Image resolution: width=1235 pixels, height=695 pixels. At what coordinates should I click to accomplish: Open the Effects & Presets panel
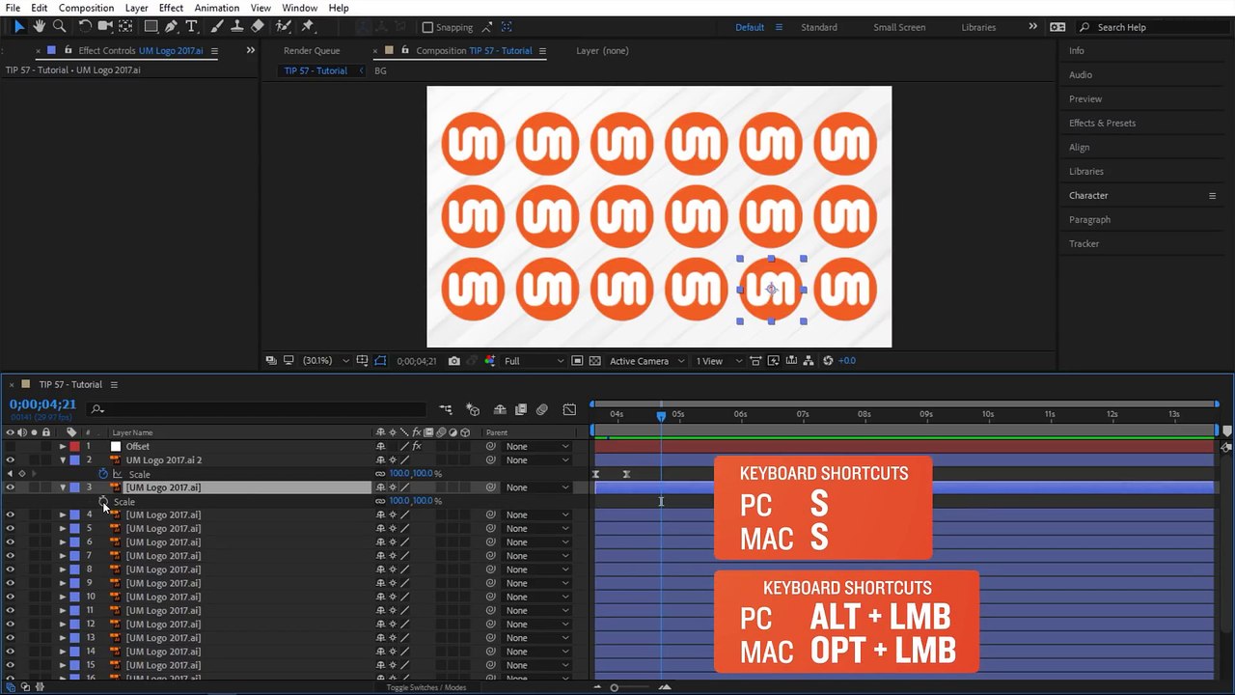tap(1102, 123)
